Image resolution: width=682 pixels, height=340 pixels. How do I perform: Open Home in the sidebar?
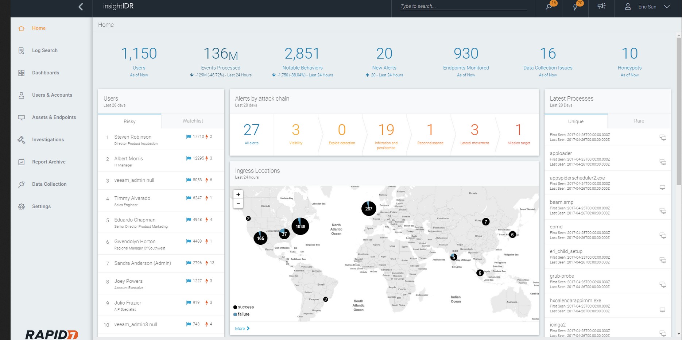(x=39, y=28)
